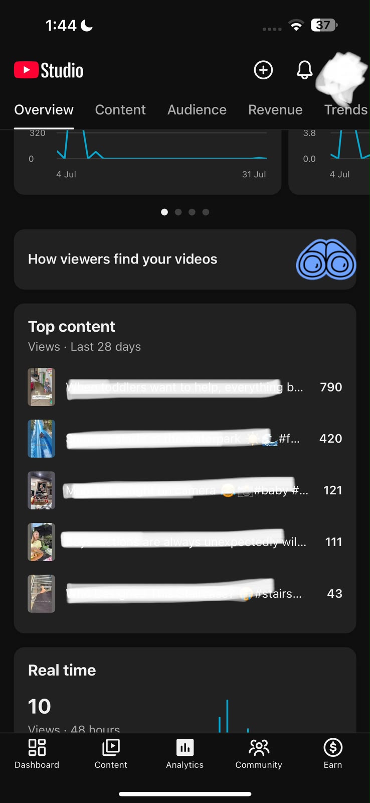Open Content in bottom navigation
This screenshot has width=370, height=803.
(x=111, y=754)
